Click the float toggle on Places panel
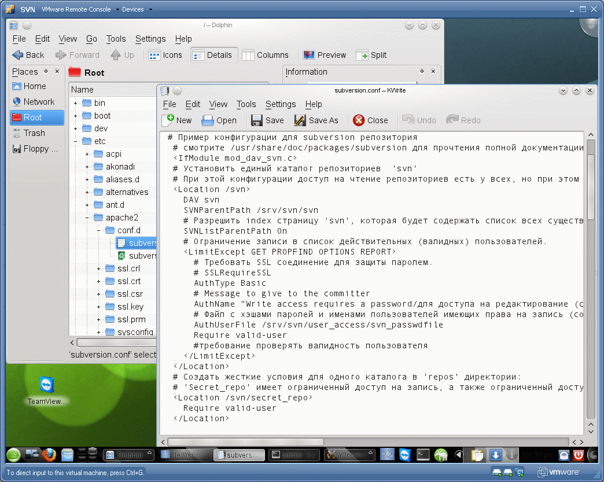 point(46,71)
